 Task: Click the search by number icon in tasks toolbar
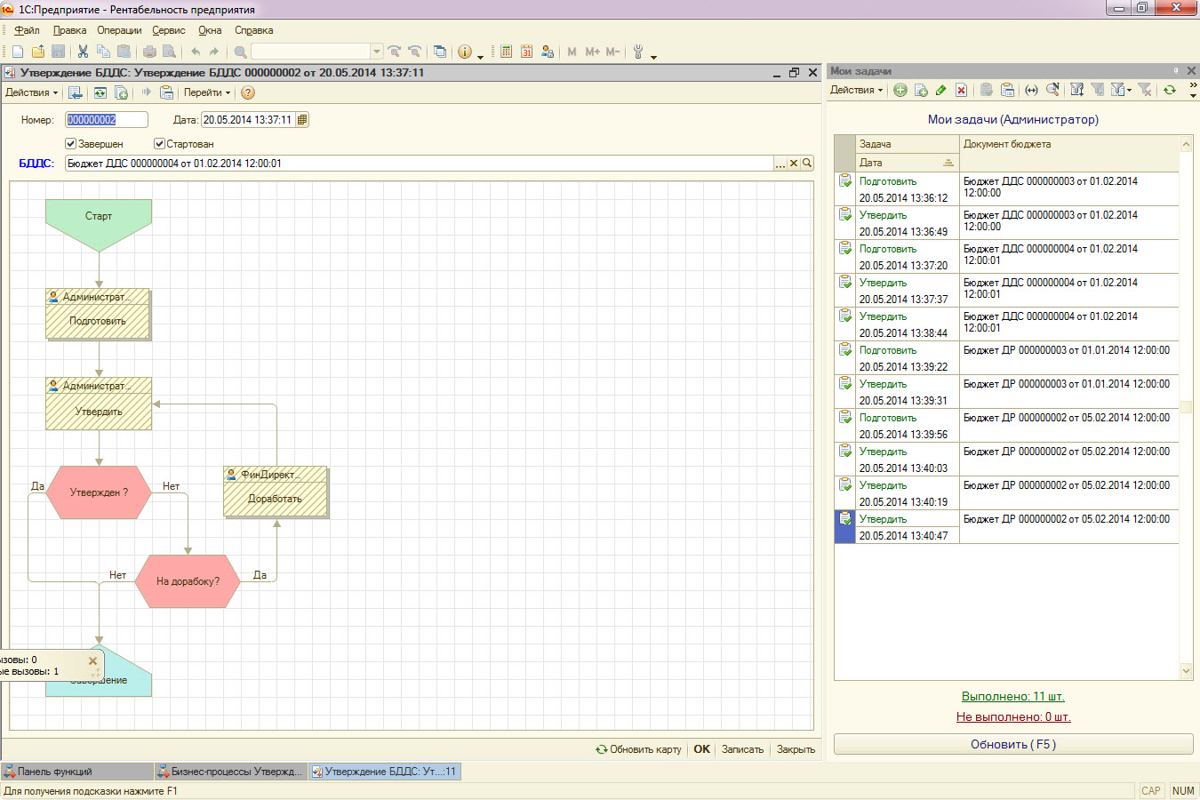1052,90
